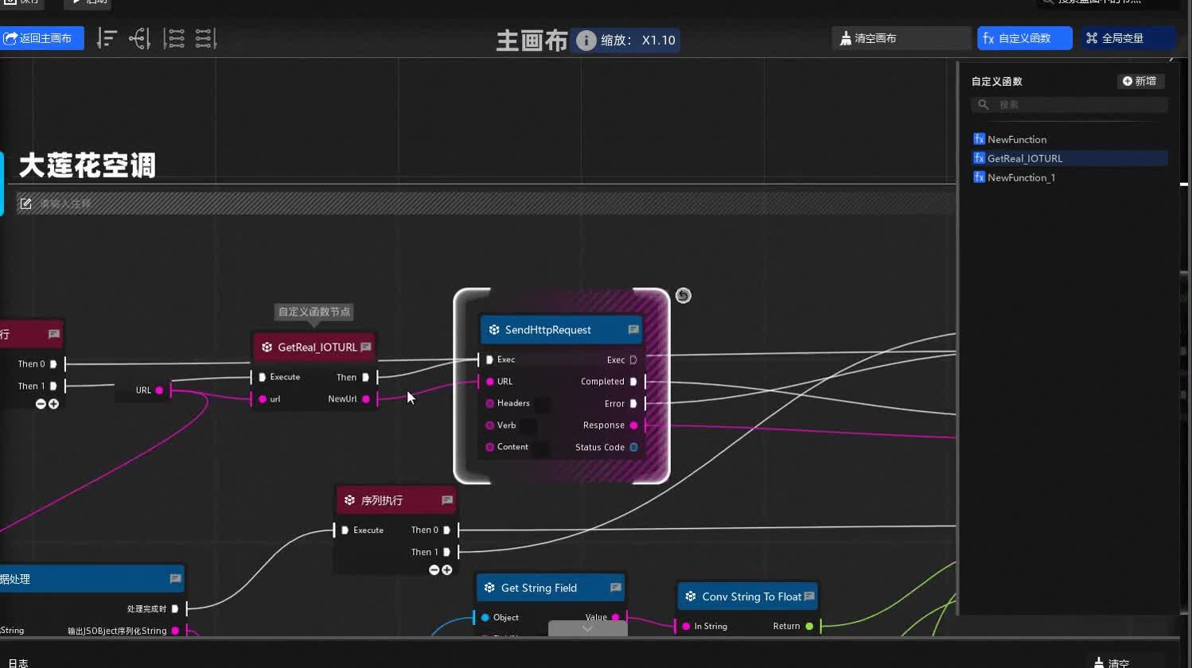Image resolution: width=1192 pixels, height=668 pixels.
Task: Click the fx icon beside NewFunction_1
Action: coord(979,177)
